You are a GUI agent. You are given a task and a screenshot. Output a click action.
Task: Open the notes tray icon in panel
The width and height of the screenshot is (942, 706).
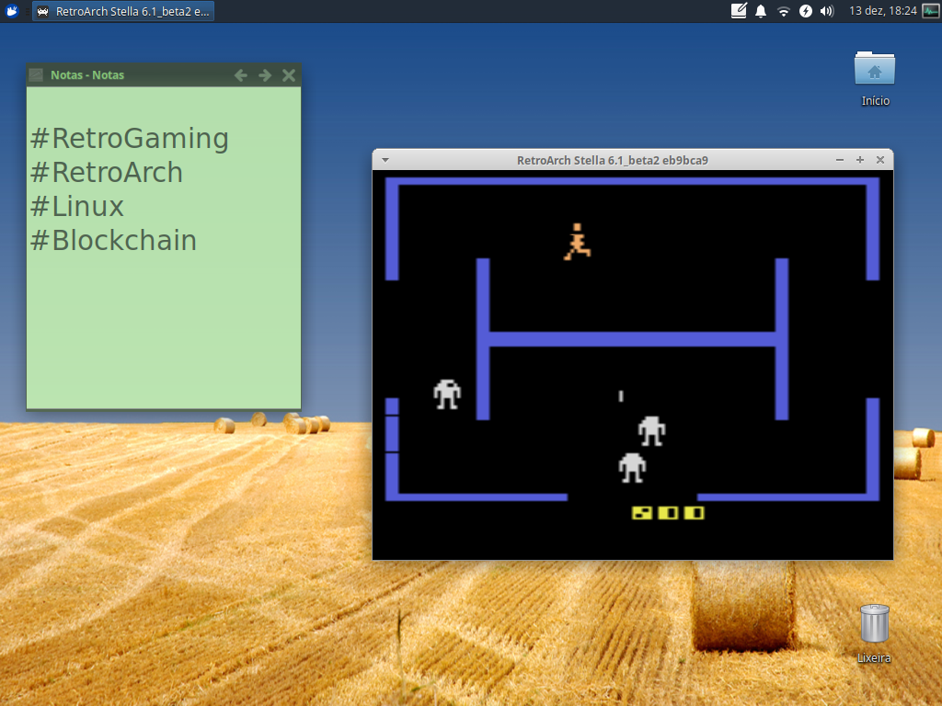pos(739,11)
